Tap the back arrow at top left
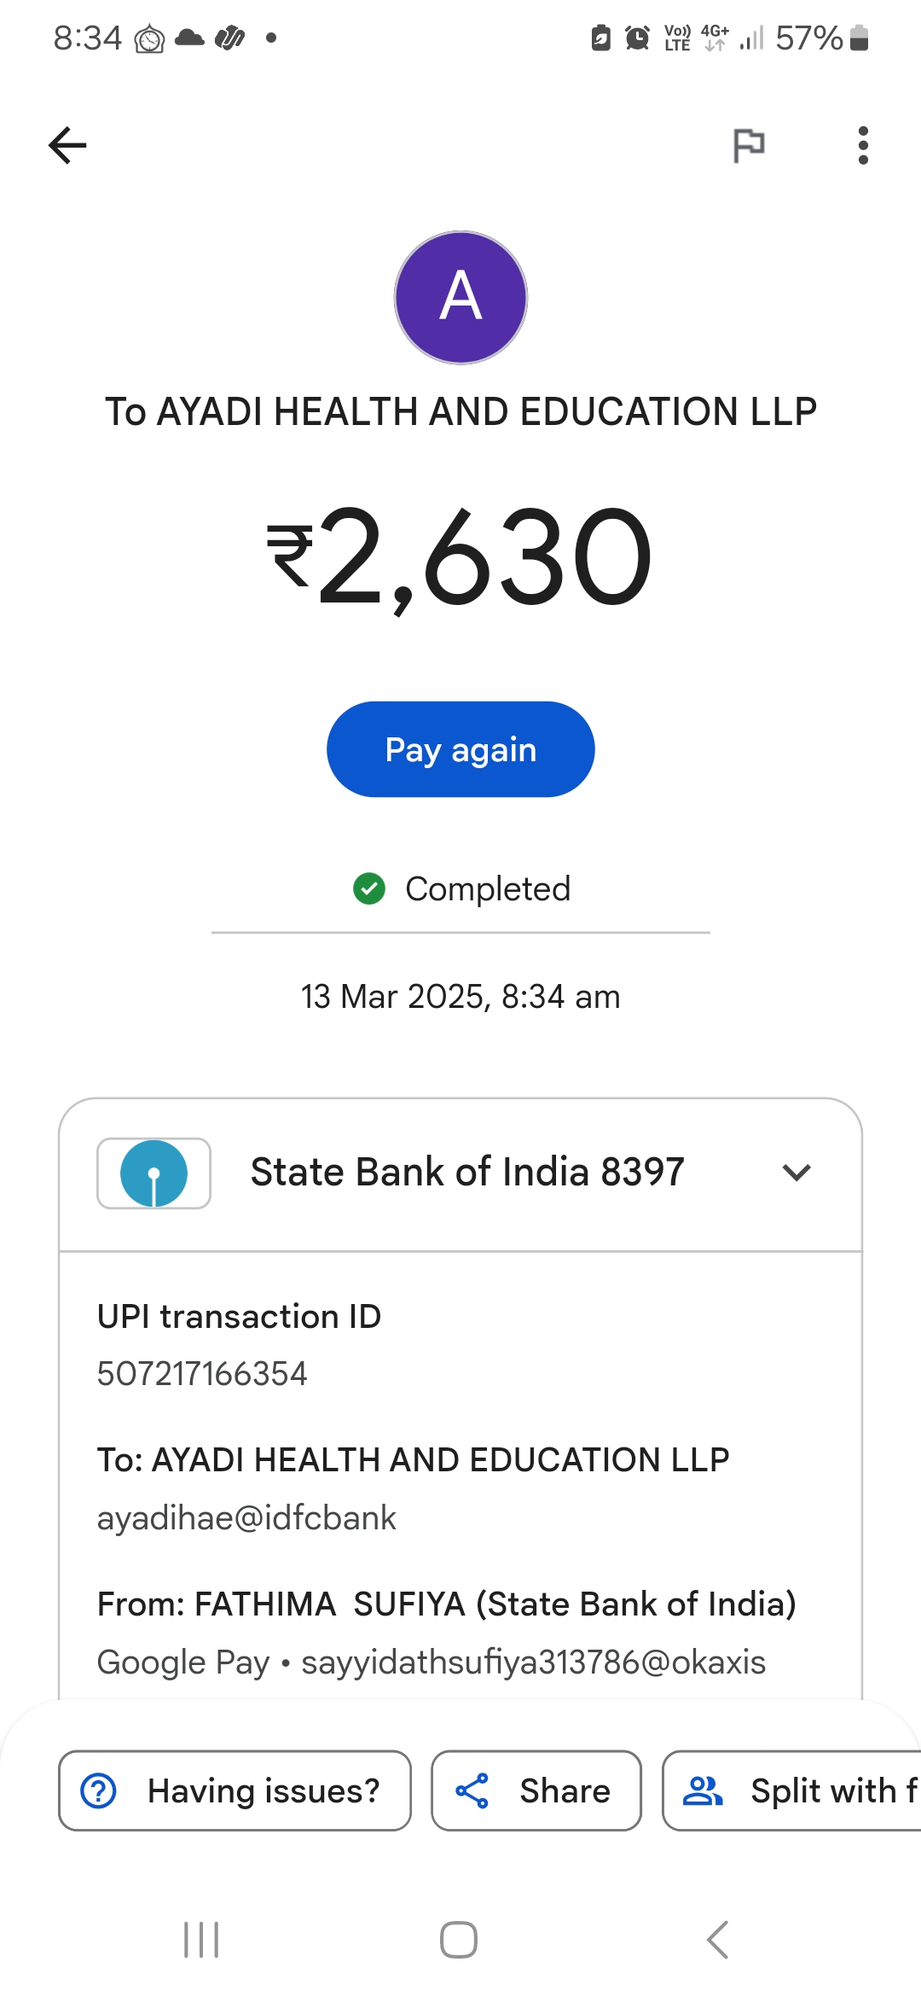921x1997 pixels. [67, 145]
